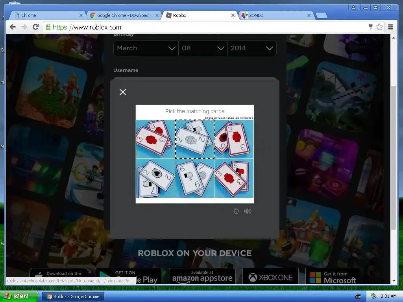
Task: Restart the captcha with the refresh icon
Action: click(236, 211)
